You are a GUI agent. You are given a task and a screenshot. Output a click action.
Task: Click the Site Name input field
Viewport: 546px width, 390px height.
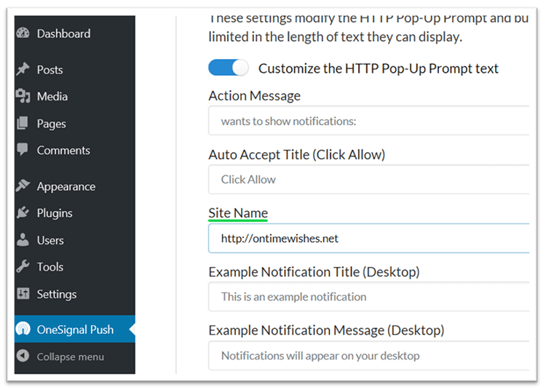pos(368,238)
